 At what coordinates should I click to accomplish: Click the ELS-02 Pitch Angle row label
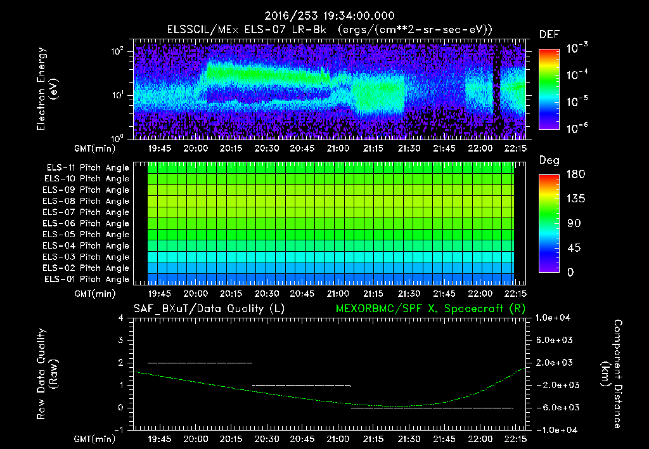click(86, 268)
